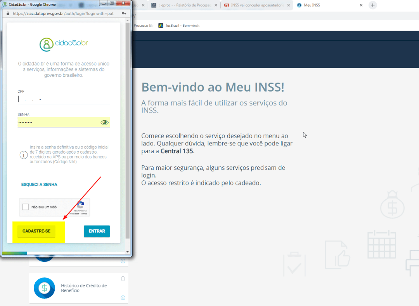Click the Histórico de Crédito dollar icon
Image resolution: width=419 pixels, height=306 pixels.
44,288
